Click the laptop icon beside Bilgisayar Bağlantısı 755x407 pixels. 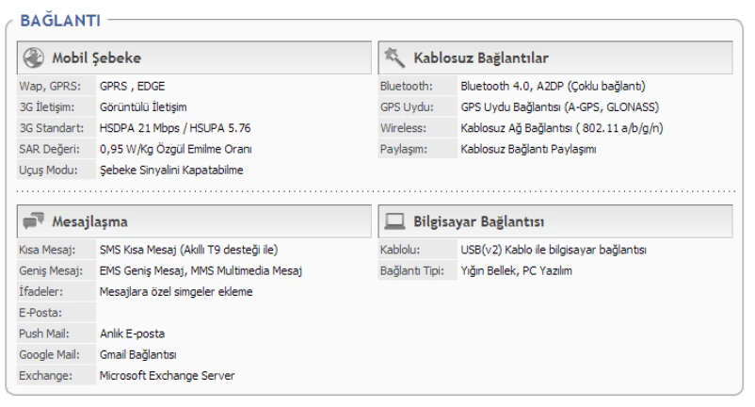coord(393,223)
